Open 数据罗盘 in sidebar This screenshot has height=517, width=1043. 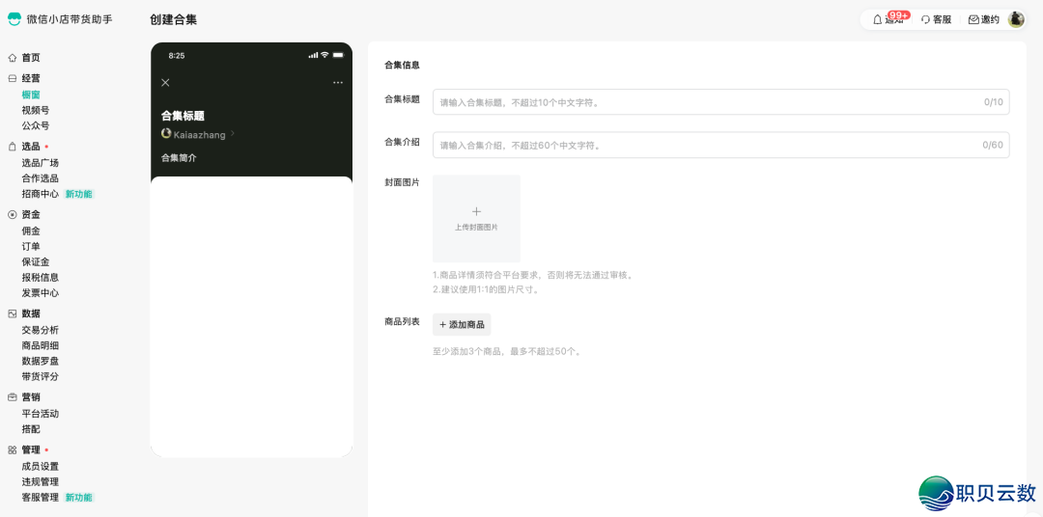(40, 361)
